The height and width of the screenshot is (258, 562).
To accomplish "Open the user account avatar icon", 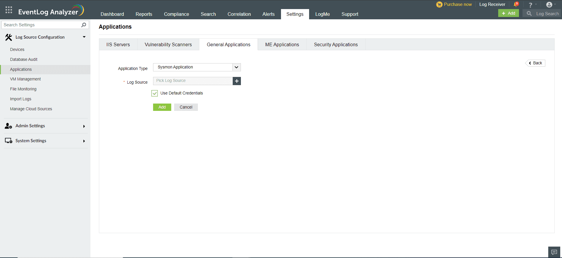I will click(x=549, y=5).
